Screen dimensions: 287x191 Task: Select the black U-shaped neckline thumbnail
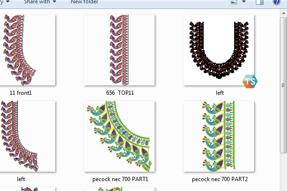click(219, 50)
